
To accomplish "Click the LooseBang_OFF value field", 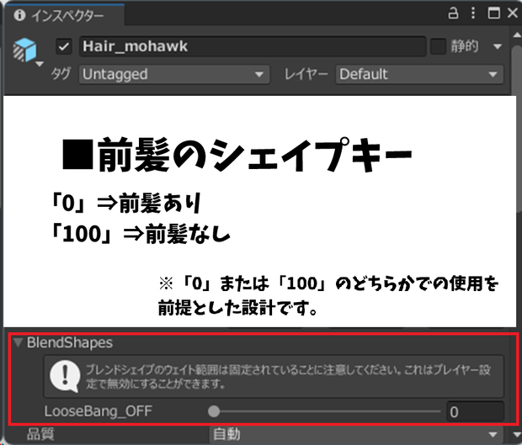I will point(475,411).
